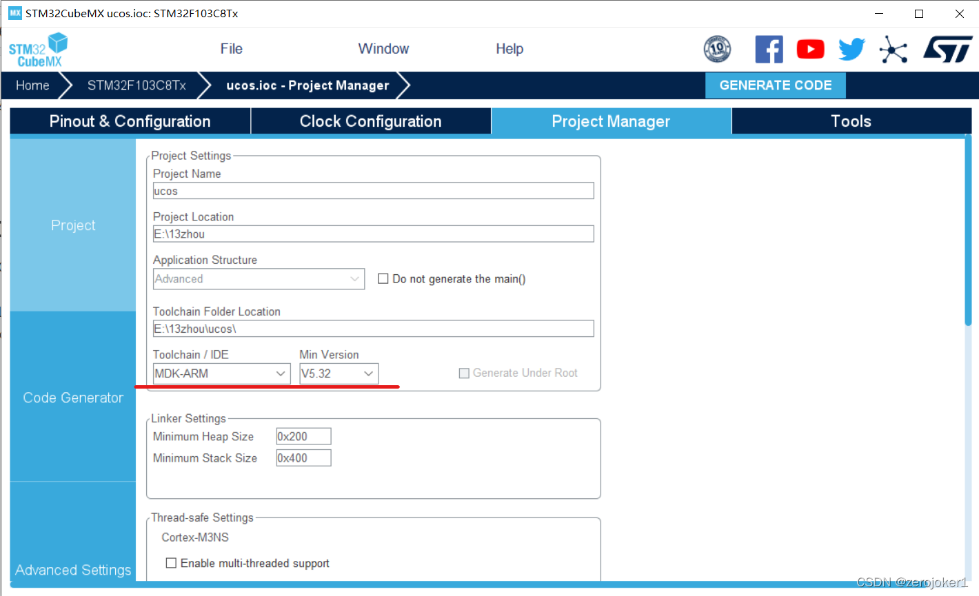The width and height of the screenshot is (979, 596).
Task: Enable multi-threaded support checkbox
Action: pyautogui.click(x=171, y=563)
